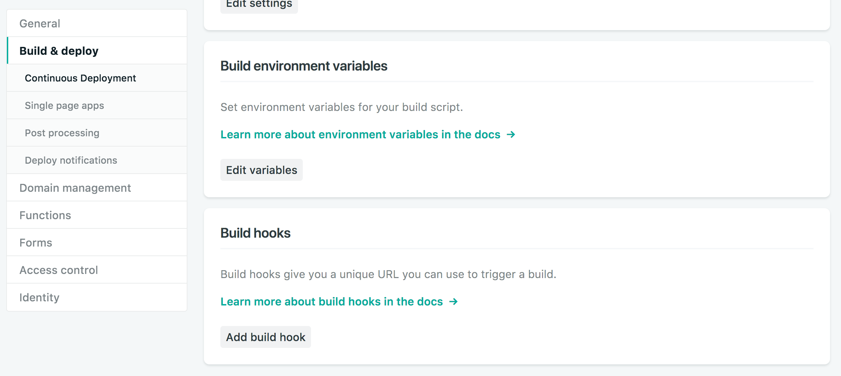Select Build & deploy in sidebar
The height and width of the screenshot is (376, 841).
pos(59,51)
